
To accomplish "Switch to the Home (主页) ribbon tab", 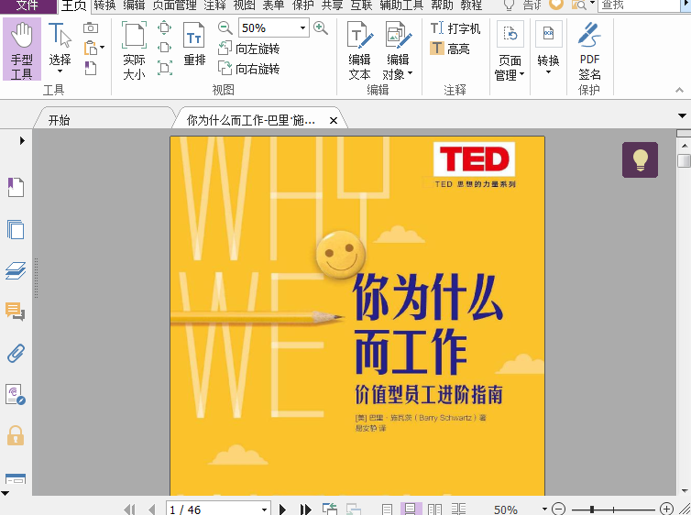I will pos(73,6).
